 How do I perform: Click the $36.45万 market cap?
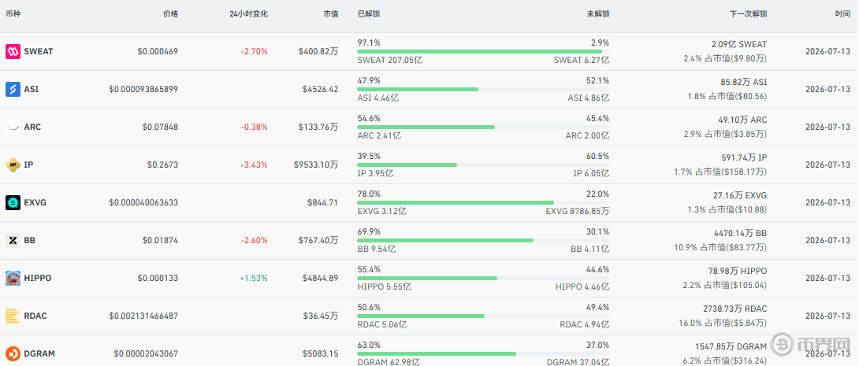(321, 316)
